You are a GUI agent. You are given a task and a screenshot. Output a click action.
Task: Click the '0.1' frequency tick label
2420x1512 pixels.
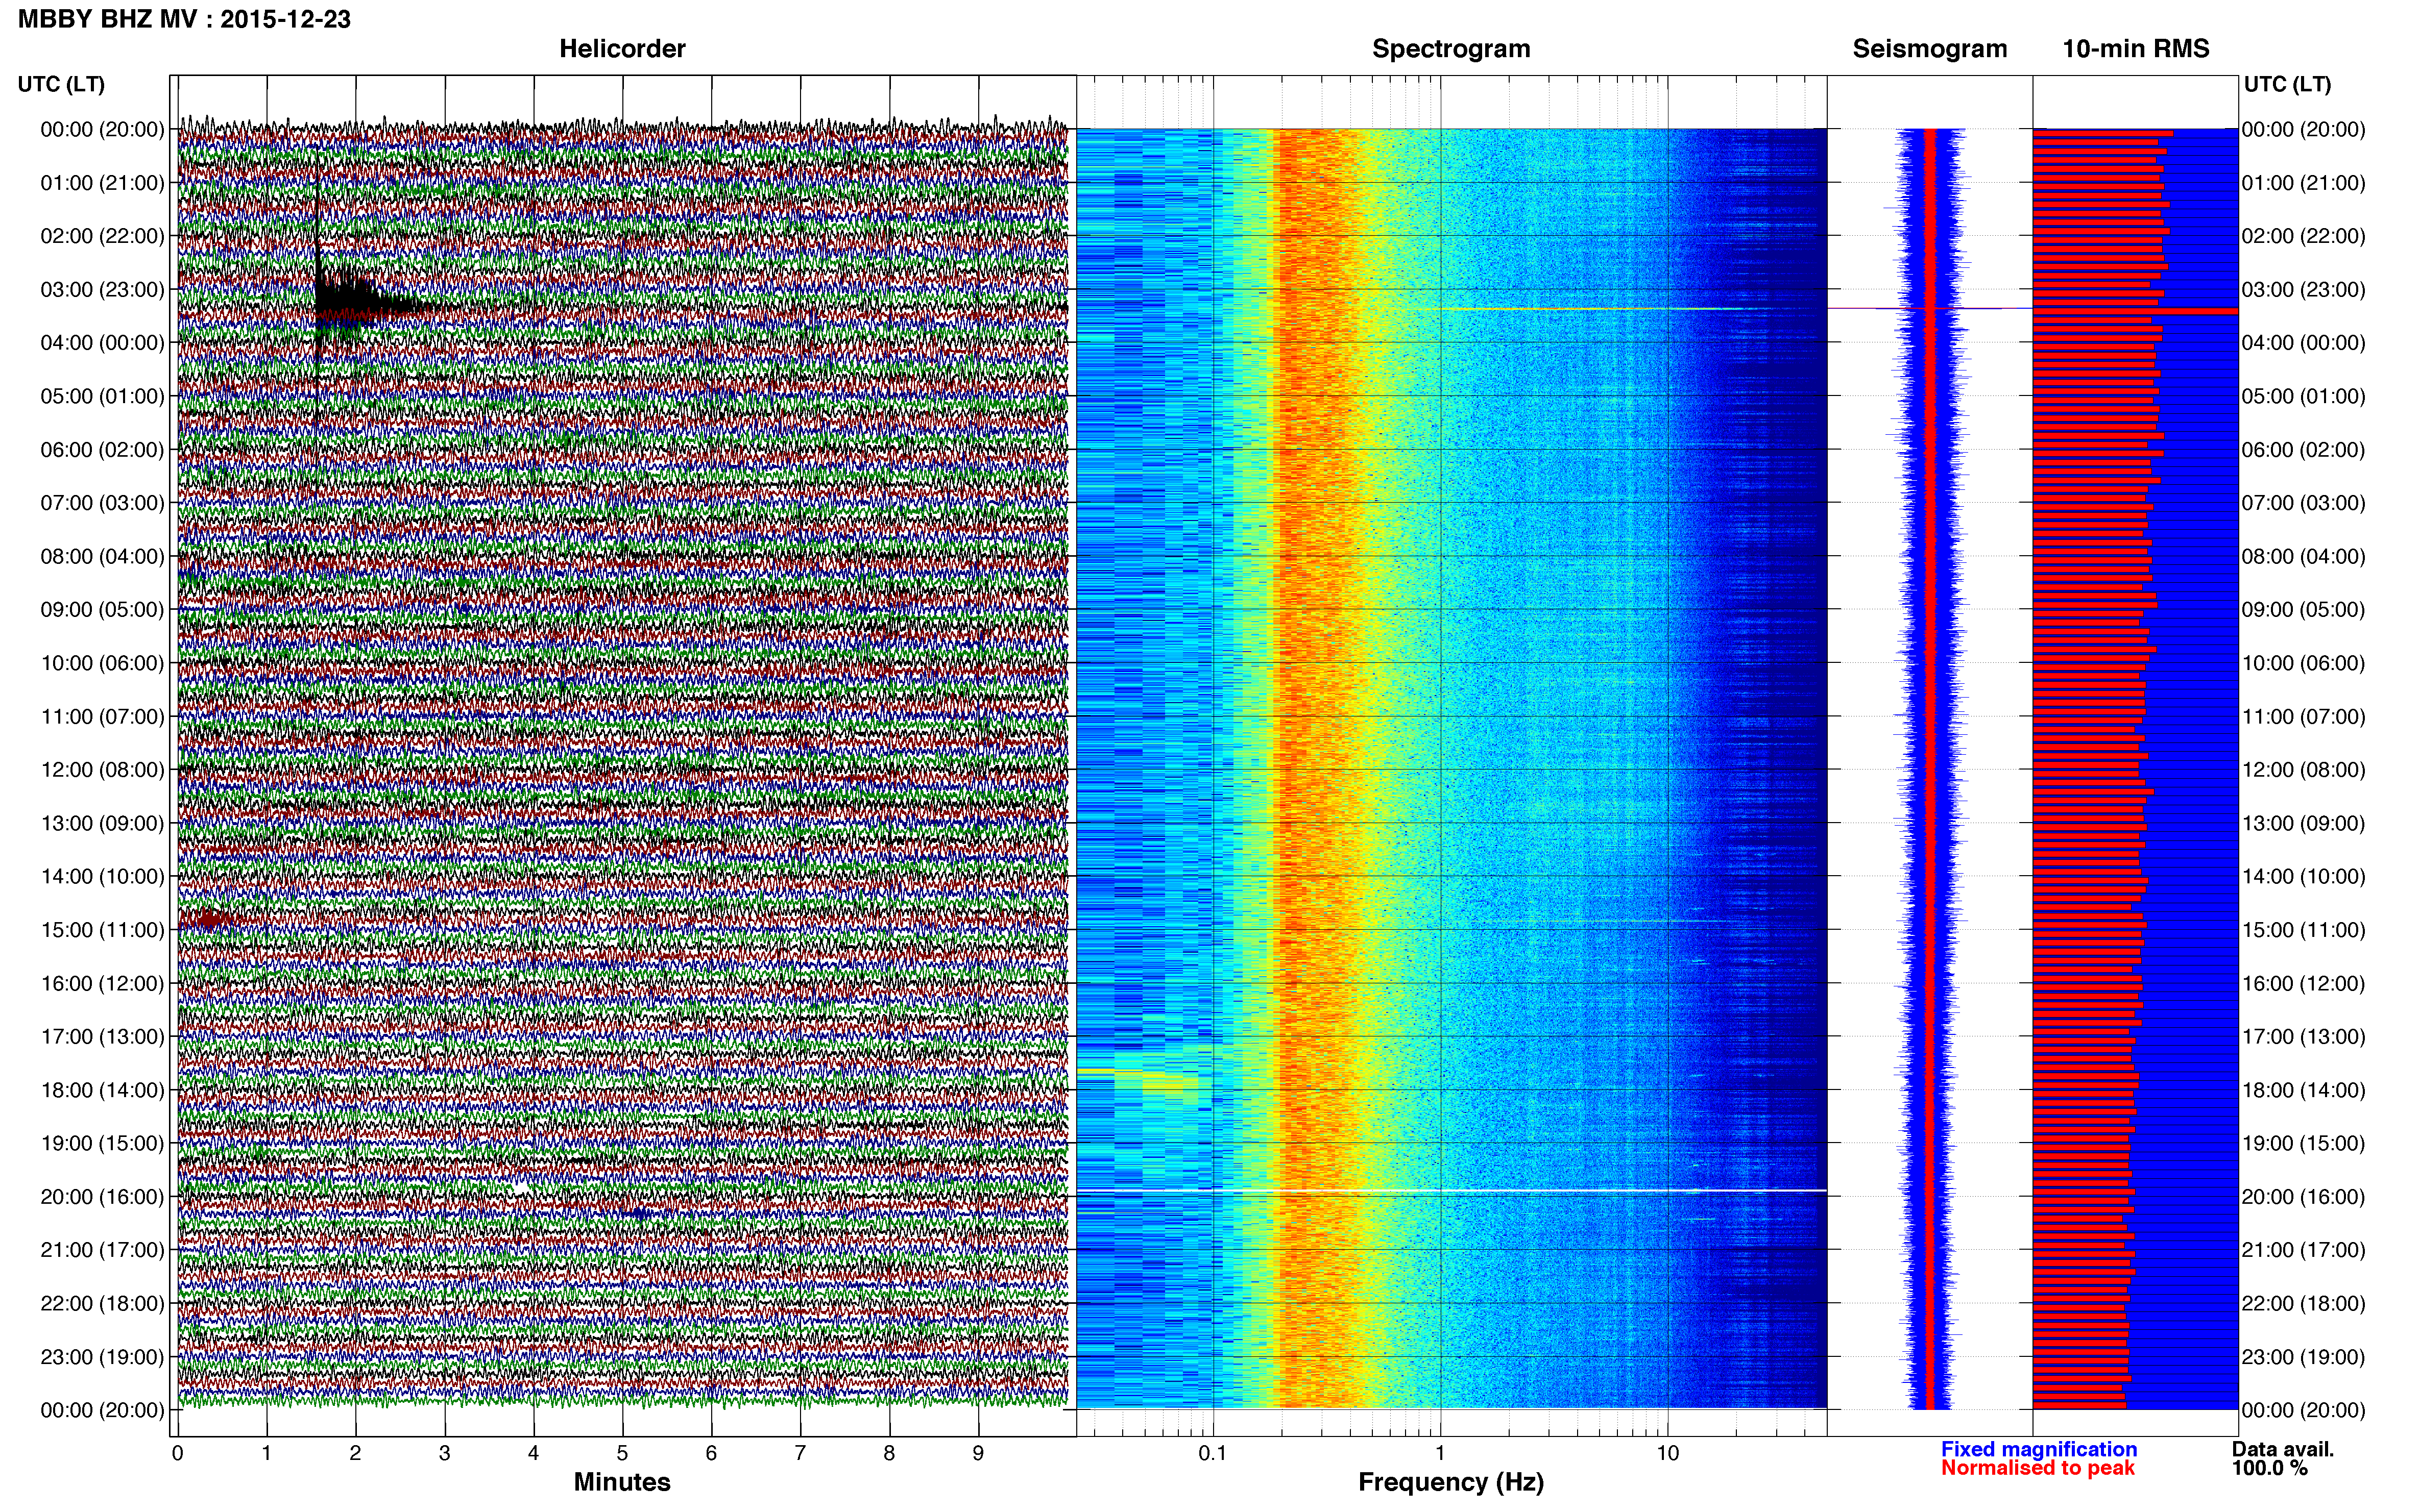pos(1213,1454)
